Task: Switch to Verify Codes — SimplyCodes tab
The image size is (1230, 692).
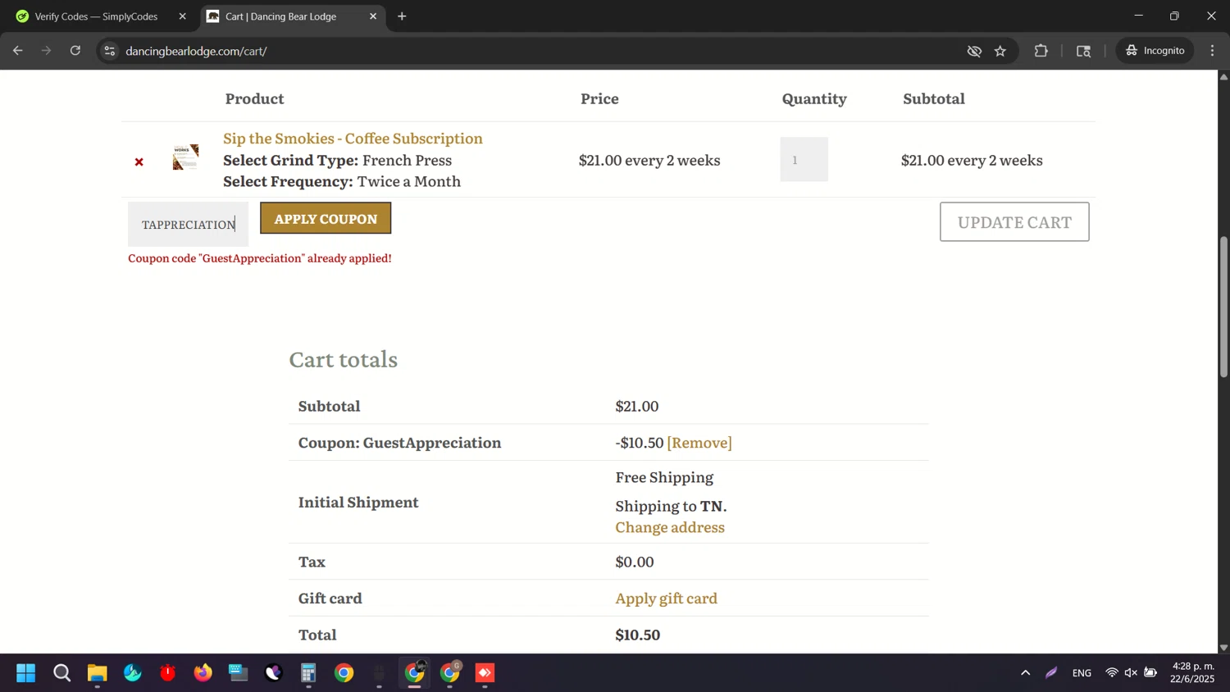Action: tap(96, 16)
